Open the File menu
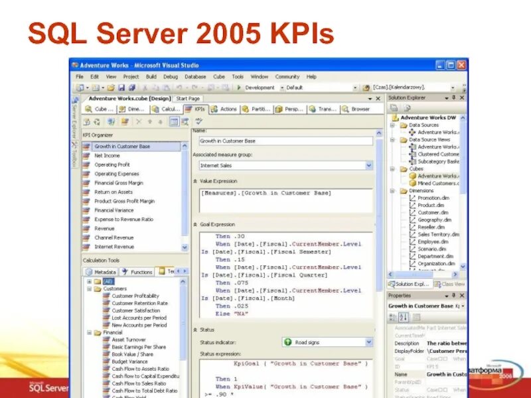This screenshot has width=531, height=398. (x=80, y=77)
